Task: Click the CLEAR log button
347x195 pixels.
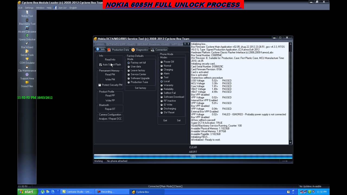Action: click(193, 147)
